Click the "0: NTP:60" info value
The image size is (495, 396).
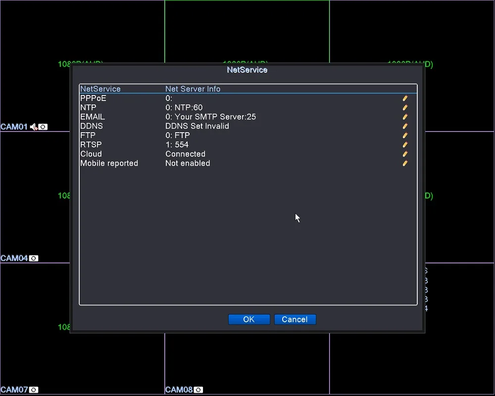point(184,108)
